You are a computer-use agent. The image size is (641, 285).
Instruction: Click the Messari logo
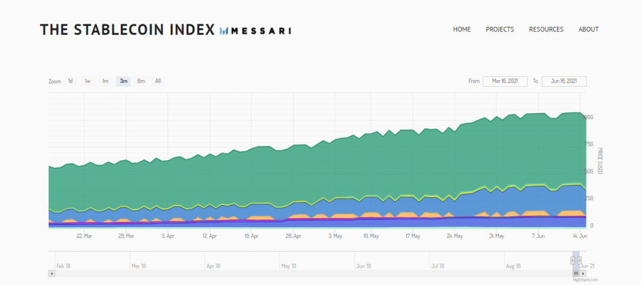click(255, 30)
